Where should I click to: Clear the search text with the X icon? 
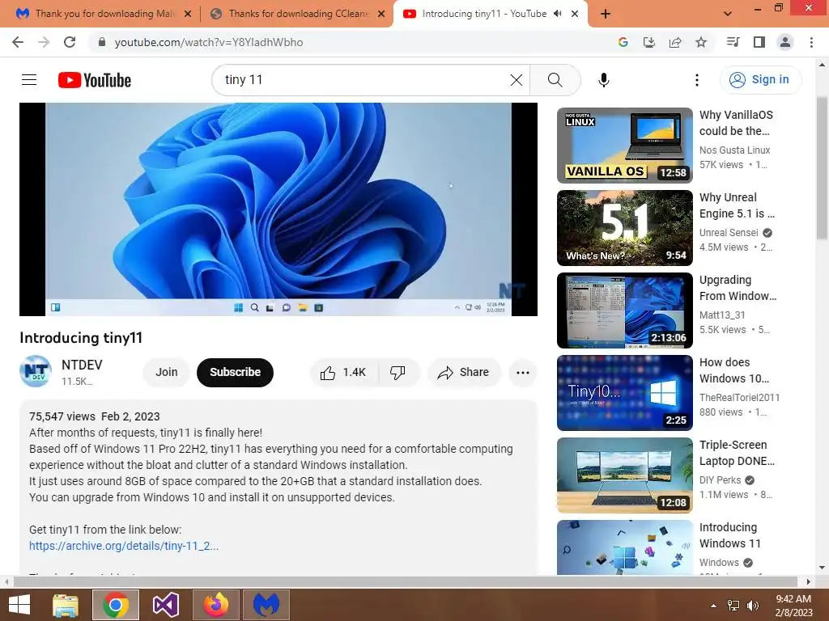pos(516,80)
